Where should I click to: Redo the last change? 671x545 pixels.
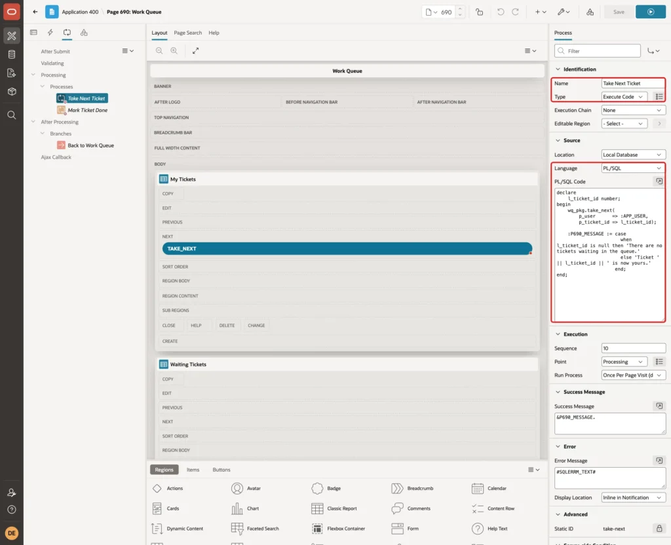click(515, 12)
